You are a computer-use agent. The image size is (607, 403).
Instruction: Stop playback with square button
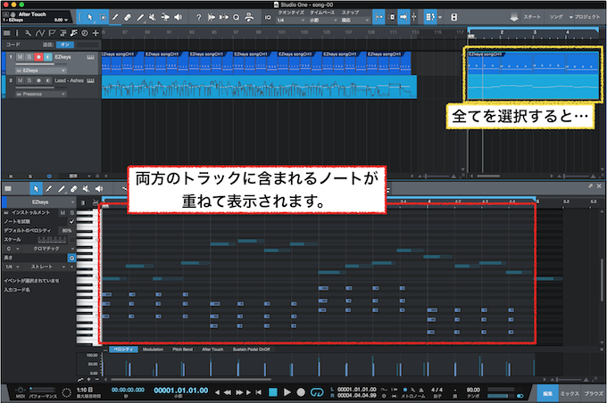pyautogui.click(x=273, y=392)
